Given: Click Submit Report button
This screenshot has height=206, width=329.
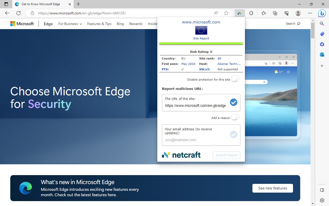Looking at the screenshot, I should [x=226, y=155].
